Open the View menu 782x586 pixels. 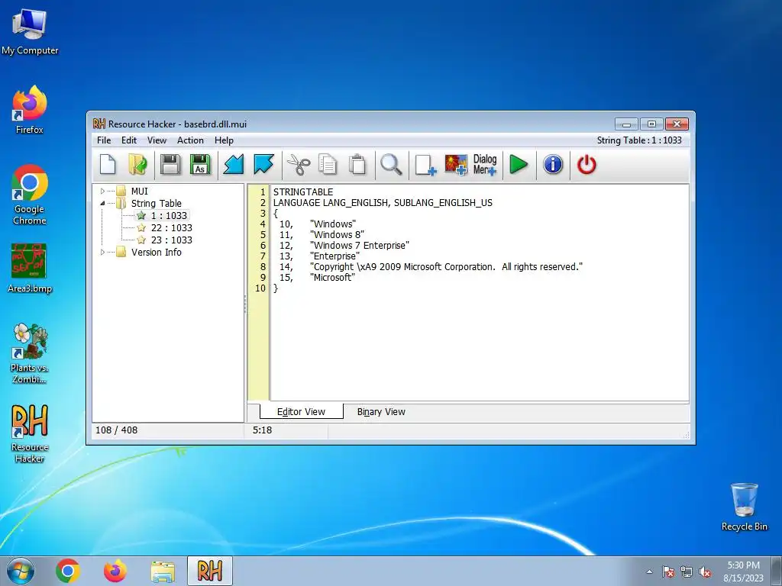(157, 140)
